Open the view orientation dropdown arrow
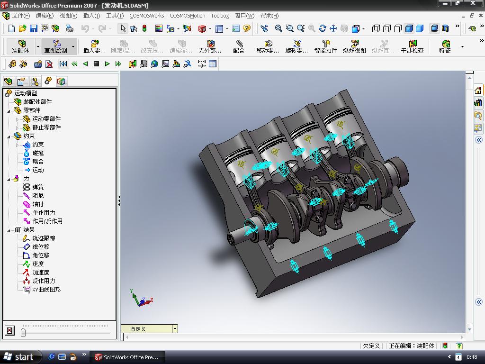Image resolution: width=485 pixels, height=364 pixels. point(363,28)
